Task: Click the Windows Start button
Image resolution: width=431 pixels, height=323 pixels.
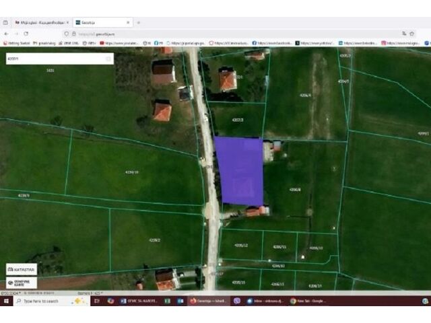Action: pos(6,301)
